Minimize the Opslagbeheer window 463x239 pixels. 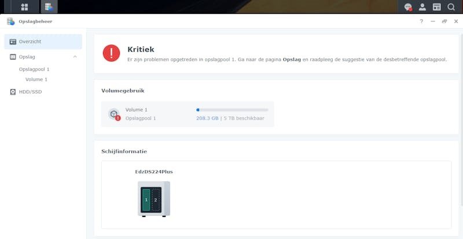(x=433, y=21)
